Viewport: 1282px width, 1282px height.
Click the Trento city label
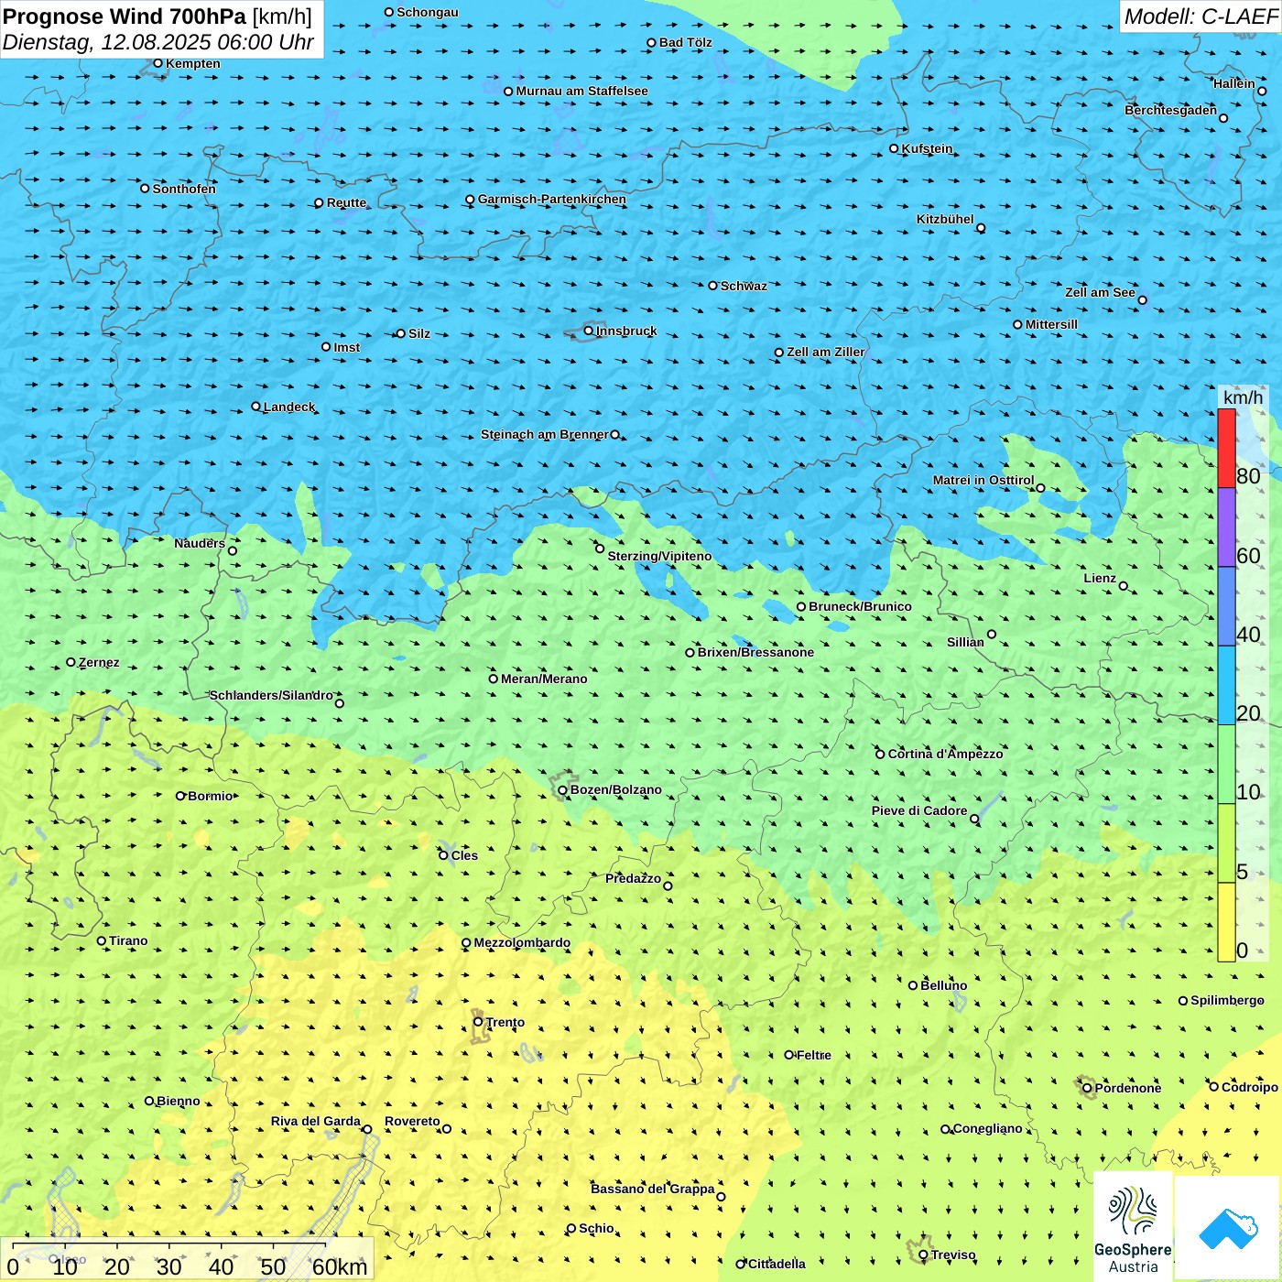(x=505, y=1022)
